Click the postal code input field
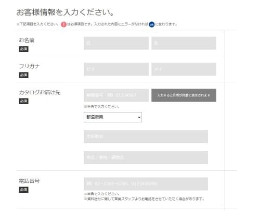 pos(116,95)
